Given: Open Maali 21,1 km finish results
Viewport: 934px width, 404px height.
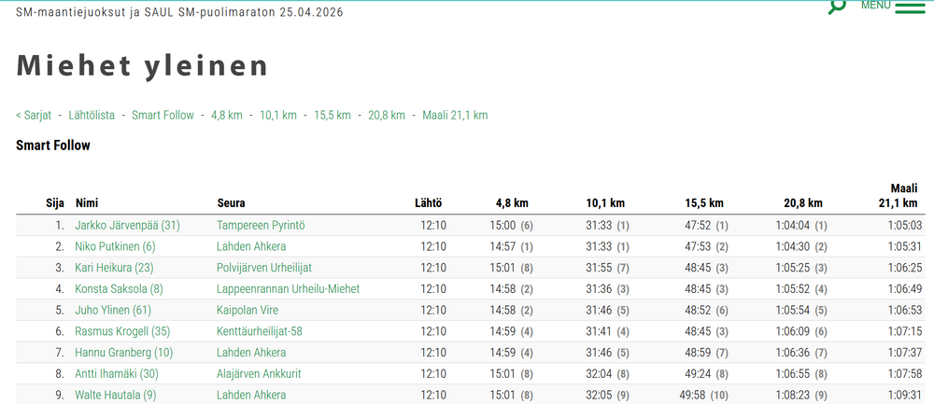Looking at the screenshot, I should (x=455, y=115).
